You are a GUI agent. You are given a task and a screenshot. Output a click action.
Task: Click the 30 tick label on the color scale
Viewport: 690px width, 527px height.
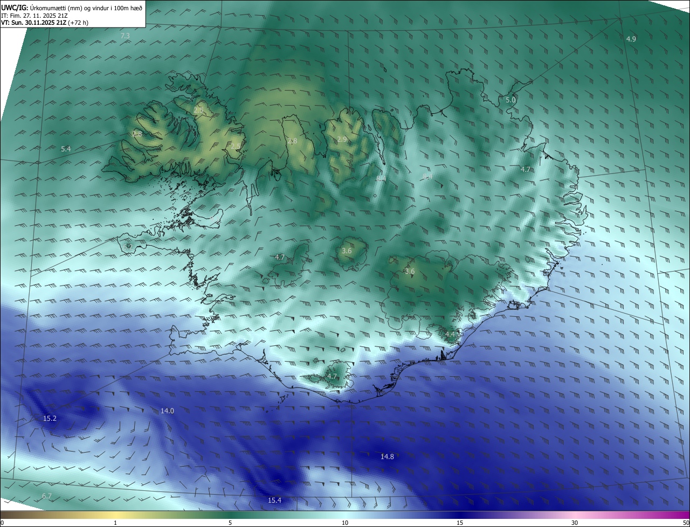575,523
